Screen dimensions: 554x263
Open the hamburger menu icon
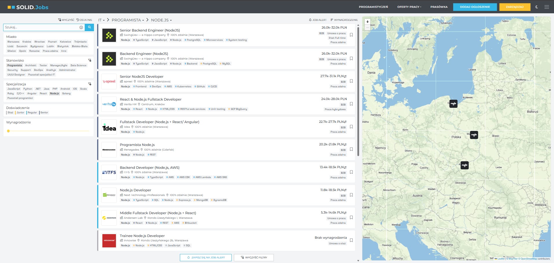pos(546,7)
